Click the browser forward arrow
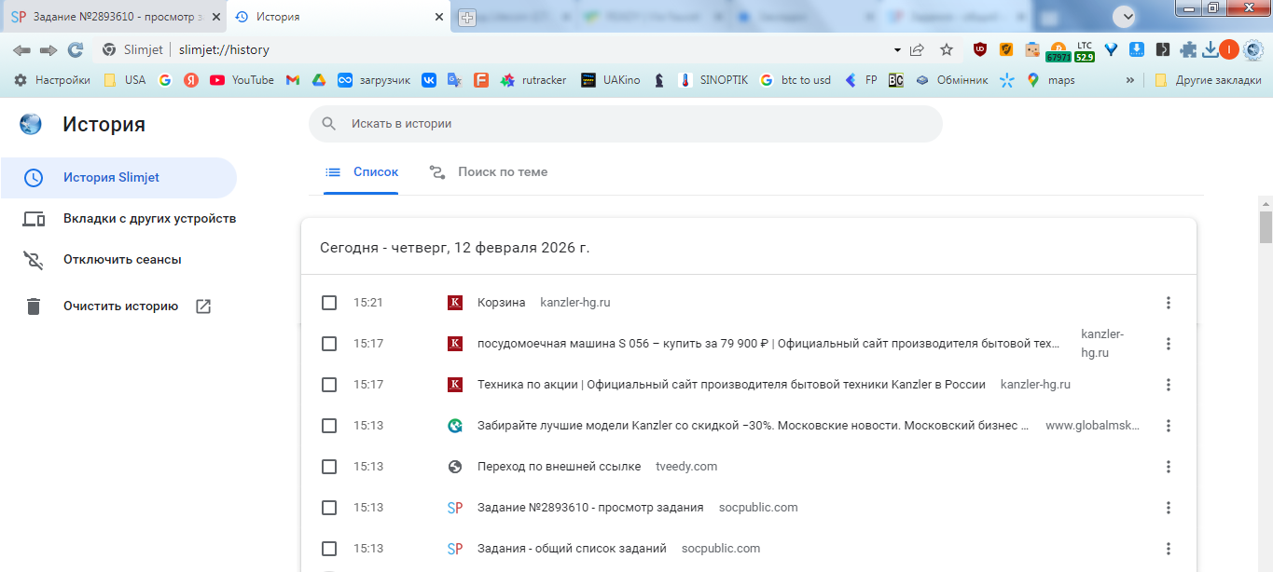This screenshot has width=1273, height=572. click(x=48, y=49)
